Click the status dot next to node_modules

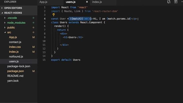[x=33, y=23]
